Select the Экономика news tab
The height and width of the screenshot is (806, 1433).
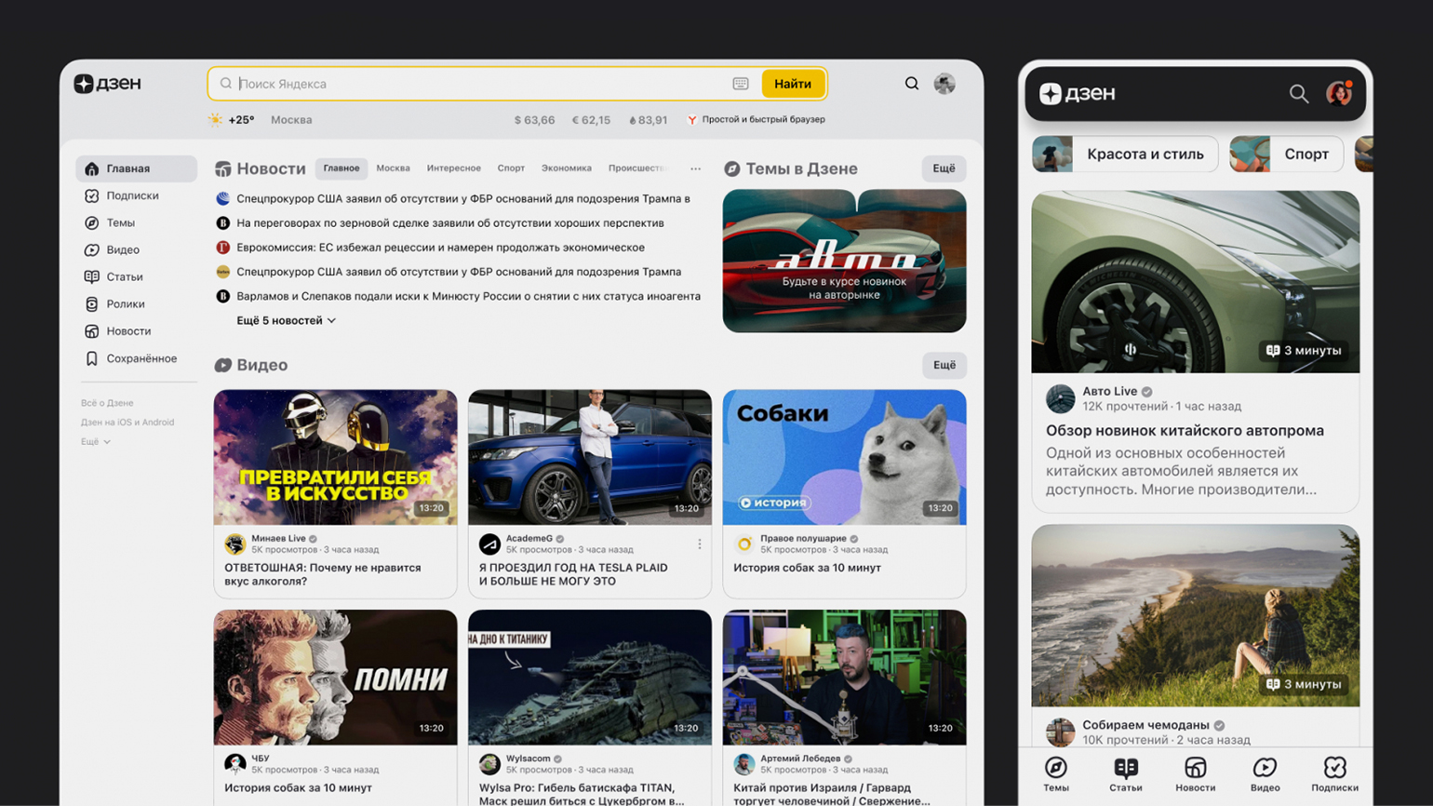[567, 168]
